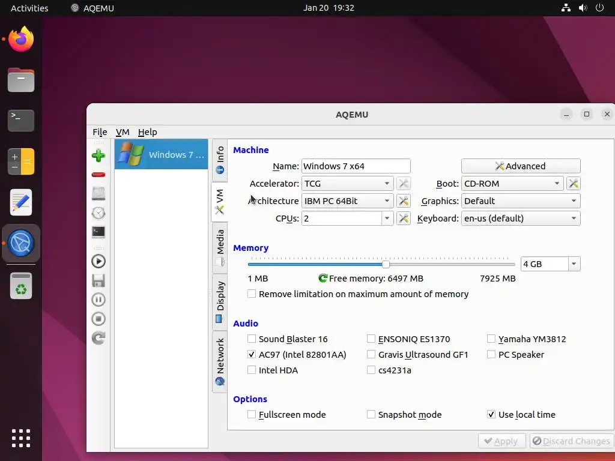Viewport: 615px width, 461px height.
Task: Open Trash from the dock
Action: (x=21, y=286)
